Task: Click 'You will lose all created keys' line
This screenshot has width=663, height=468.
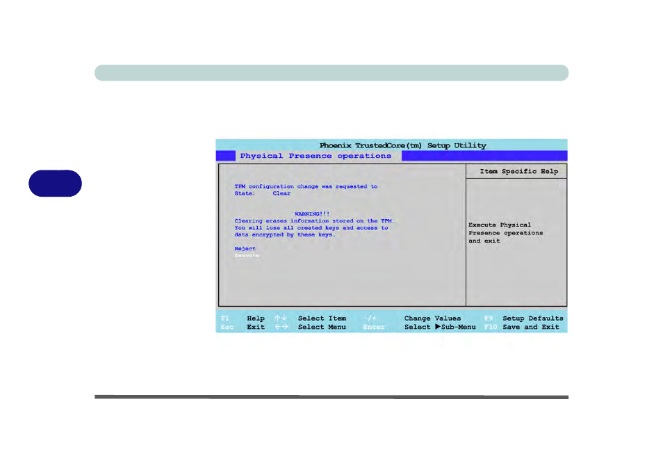Action: coord(311,227)
